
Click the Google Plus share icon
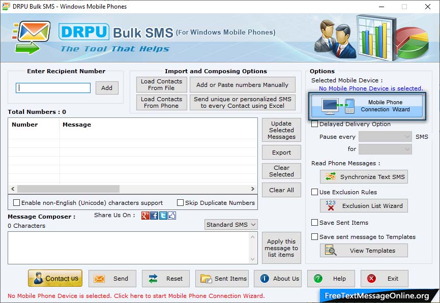[145, 216]
